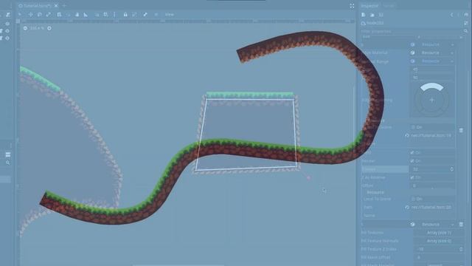Select bottom-right vertex of white polygon
Image resolution: width=472 pixels, height=266 pixels.
click(x=296, y=166)
